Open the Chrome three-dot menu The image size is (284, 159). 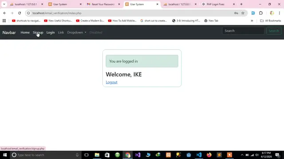click(279, 13)
